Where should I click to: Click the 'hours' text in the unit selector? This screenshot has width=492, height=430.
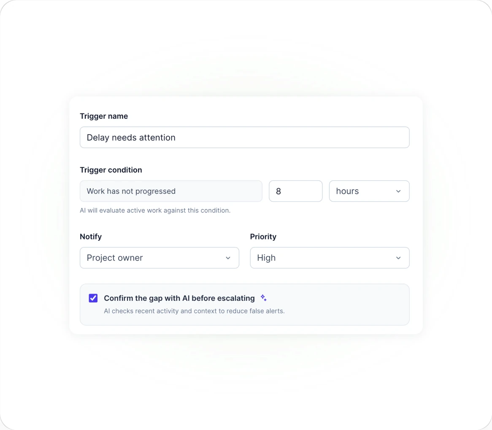pos(347,191)
